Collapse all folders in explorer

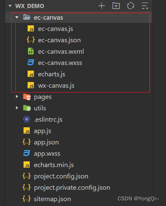pos(145,6)
